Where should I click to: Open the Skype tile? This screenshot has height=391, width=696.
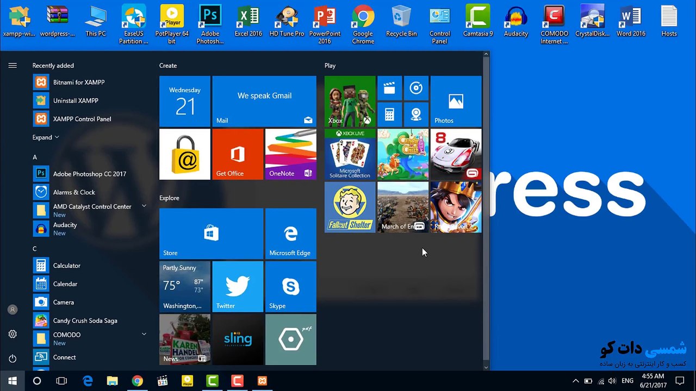(290, 287)
